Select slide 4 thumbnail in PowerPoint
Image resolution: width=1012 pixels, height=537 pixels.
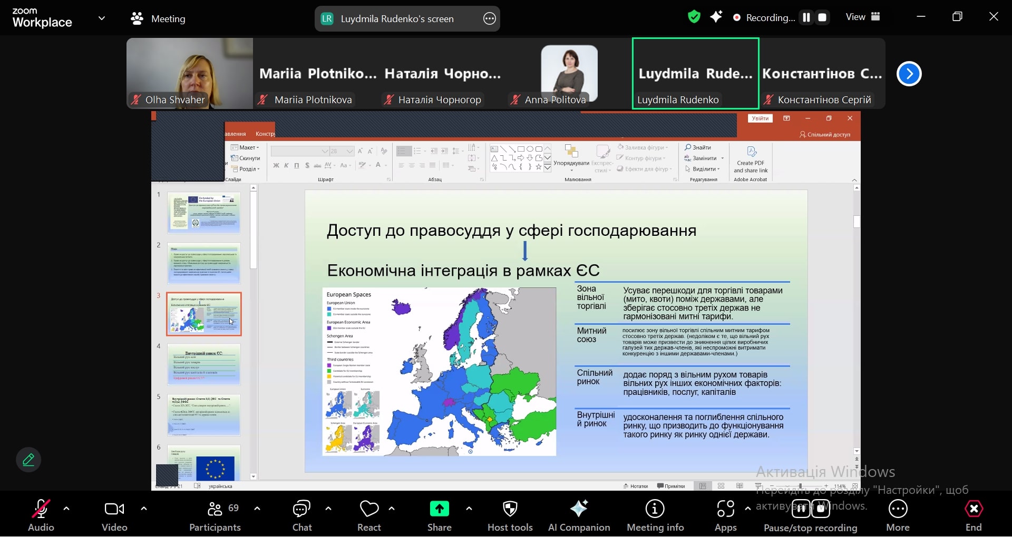click(x=204, y=364)
